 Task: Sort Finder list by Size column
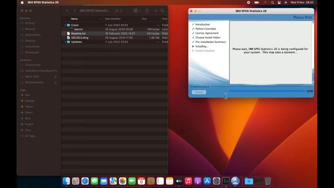(x=144, y=19)
